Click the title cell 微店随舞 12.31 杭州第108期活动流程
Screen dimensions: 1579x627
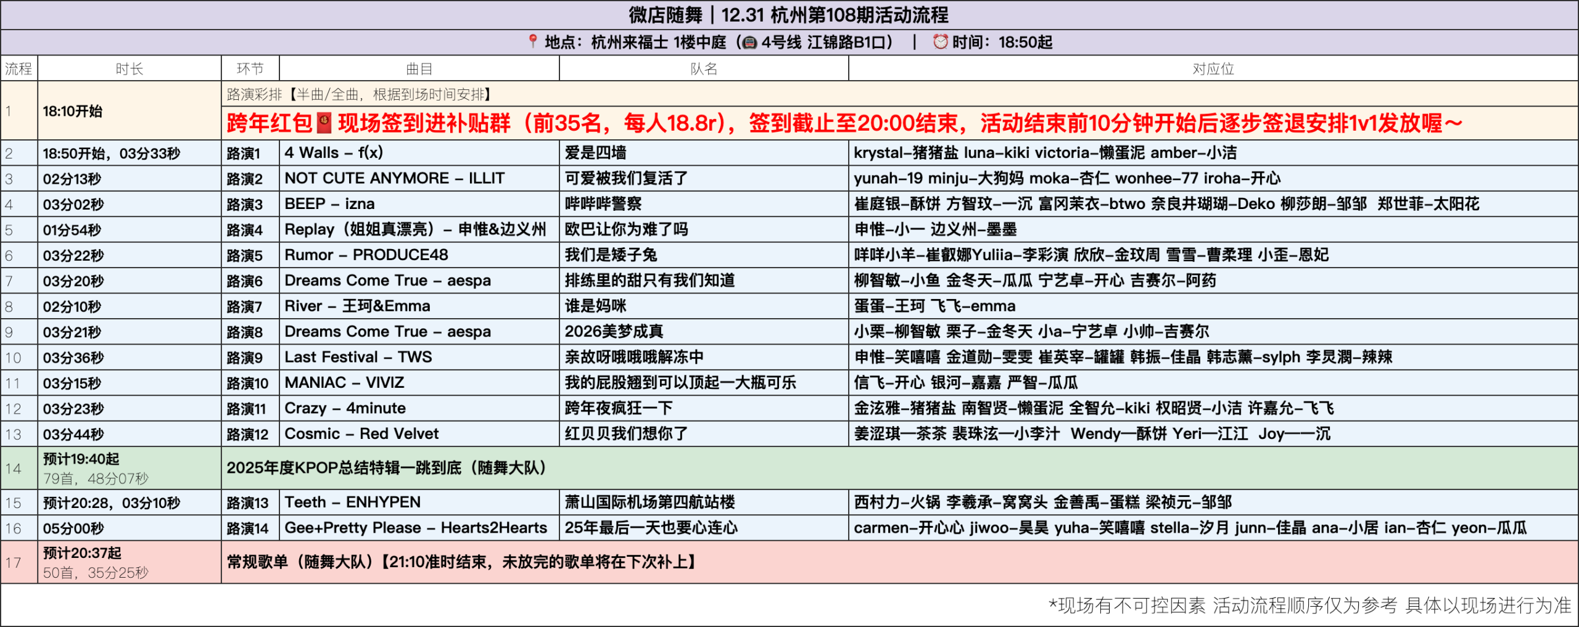[788, 15]
